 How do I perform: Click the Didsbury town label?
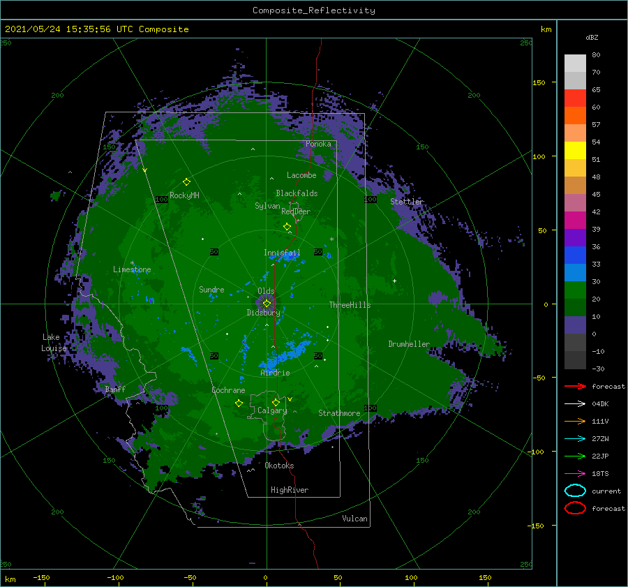(x=263, y=313)
